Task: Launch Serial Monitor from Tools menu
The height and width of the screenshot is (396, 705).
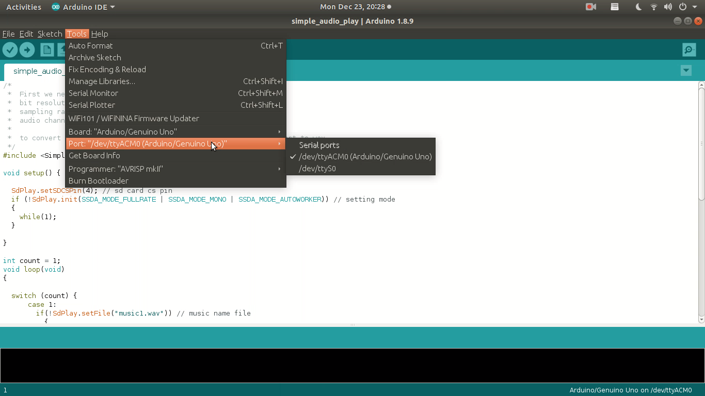Action: [x=175, y=93]
